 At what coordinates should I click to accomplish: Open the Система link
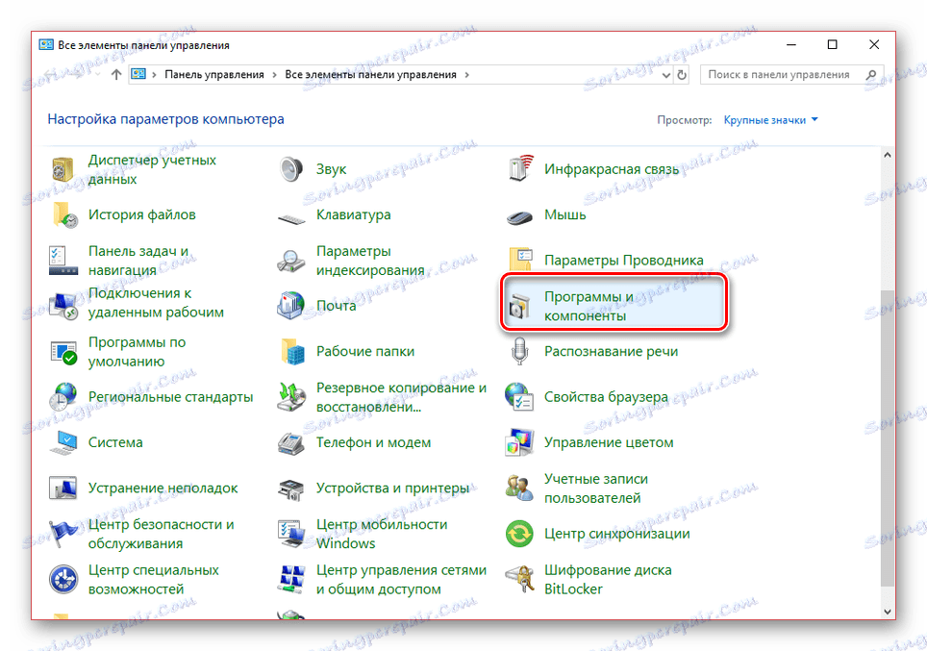tap(115, 443)
